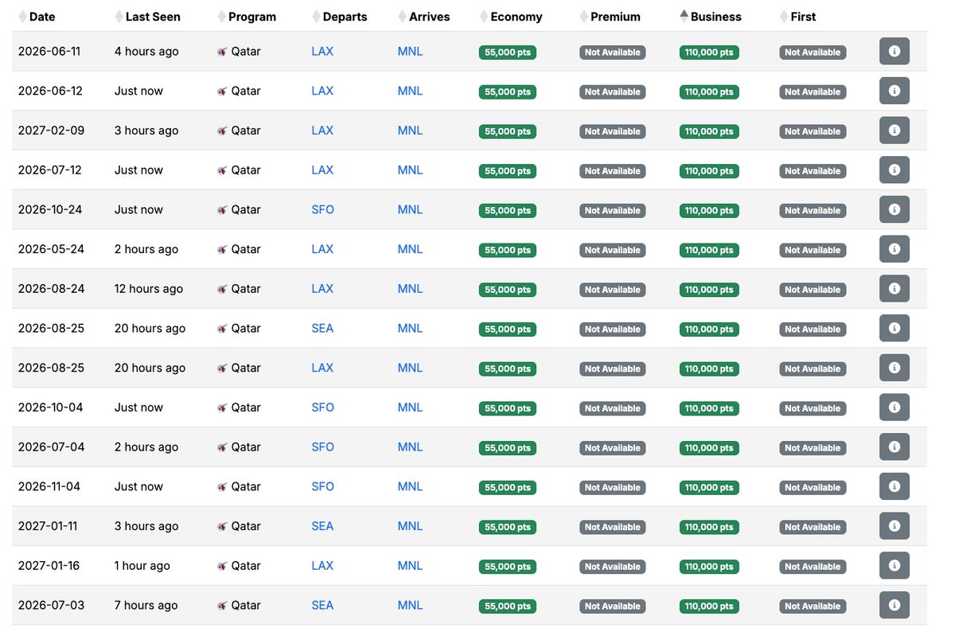Open info for the 2027-01-11 flight
This screenshot has width=955, height=628.
(x=894, y=526)
